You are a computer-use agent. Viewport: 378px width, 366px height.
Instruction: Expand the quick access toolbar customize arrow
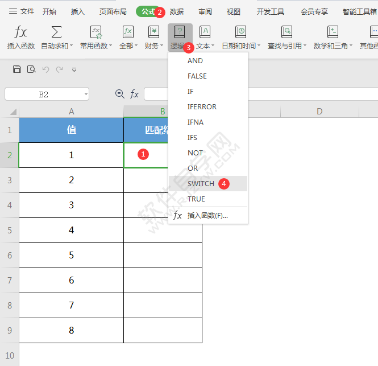tap(74, 70)
